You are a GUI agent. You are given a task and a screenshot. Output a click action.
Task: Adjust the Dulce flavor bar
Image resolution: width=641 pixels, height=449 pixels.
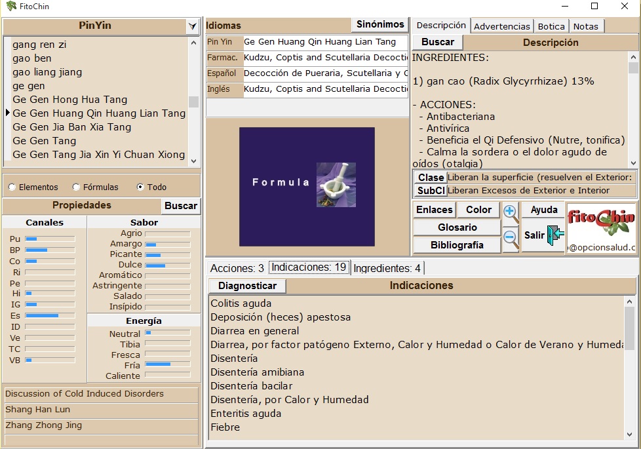click(168, 266)
